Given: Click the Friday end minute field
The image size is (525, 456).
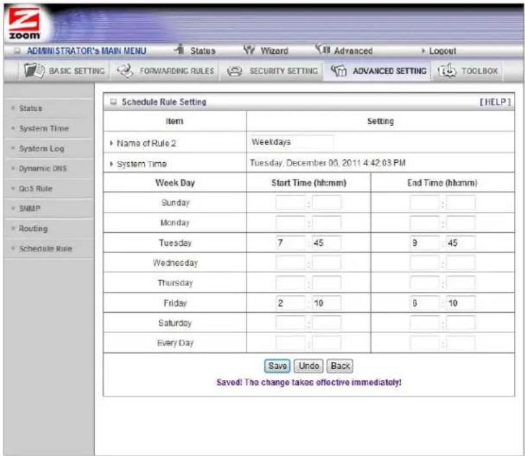Looking at the screenshot, I should coord(461,303).
